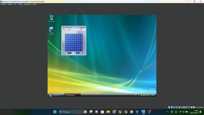The height and width of the screenshot is (115, 204).
Task: Click the Procurar search box
Action: coord(73,112)
